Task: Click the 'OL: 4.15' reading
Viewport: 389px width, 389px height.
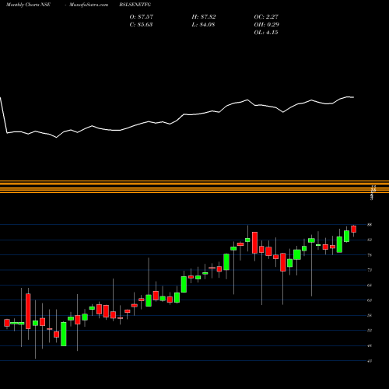Action: [266, 33]
